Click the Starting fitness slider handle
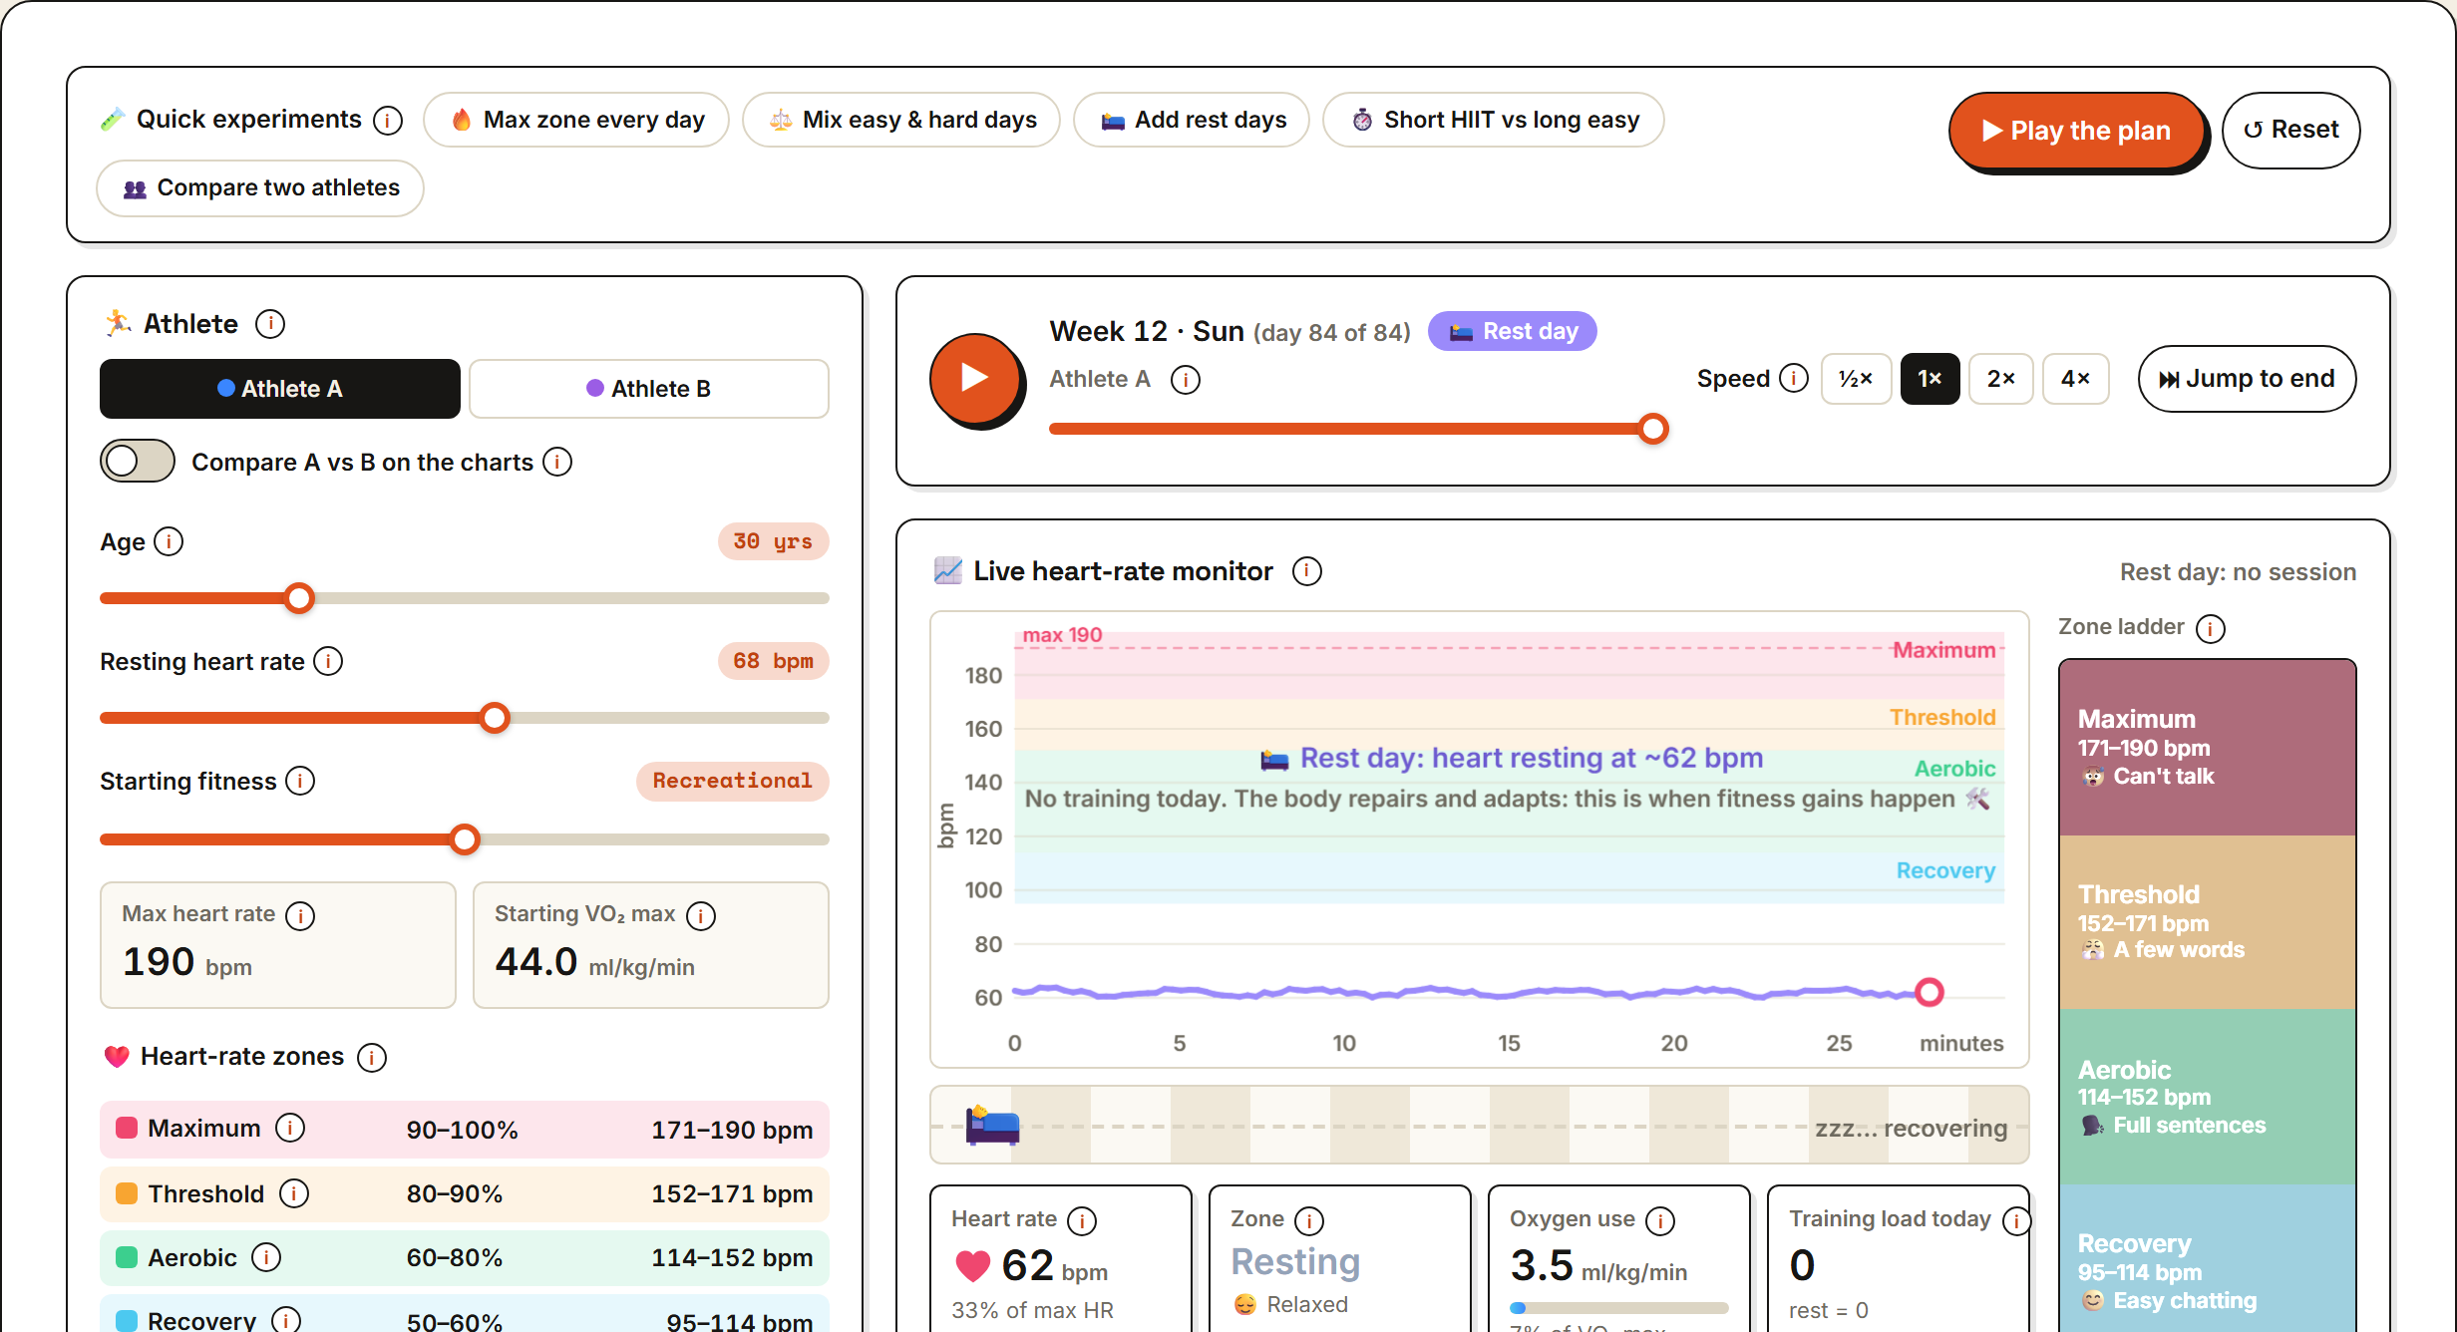Screen dimensions: 2457x1332 465,839
